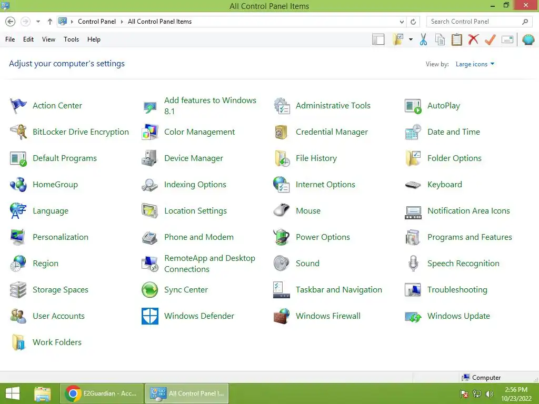Screen dimensions: 539x404
Task: Open the Tools menu
Action: [x=71, y=39]
